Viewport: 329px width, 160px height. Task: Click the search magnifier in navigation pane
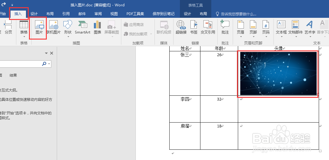(x=44, y=64)
